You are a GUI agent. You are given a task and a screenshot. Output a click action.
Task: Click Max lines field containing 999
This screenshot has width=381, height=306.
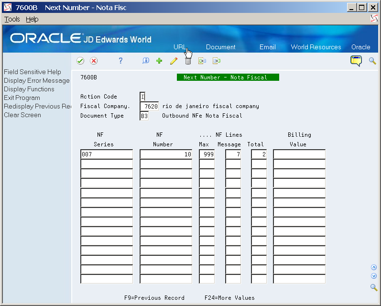pyautogui.click(x=207, y=154)
